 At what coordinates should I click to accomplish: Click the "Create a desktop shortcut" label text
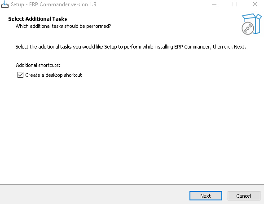53,75
